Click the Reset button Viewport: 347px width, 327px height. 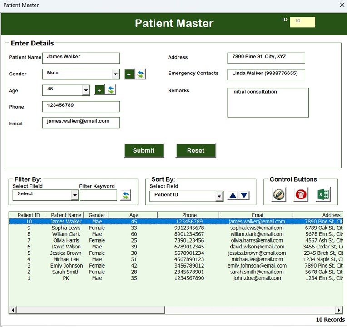click(196, 150)
